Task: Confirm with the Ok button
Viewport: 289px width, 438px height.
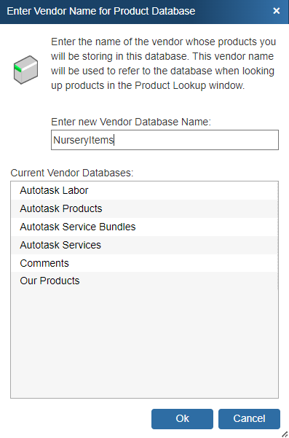Action: 182,419
